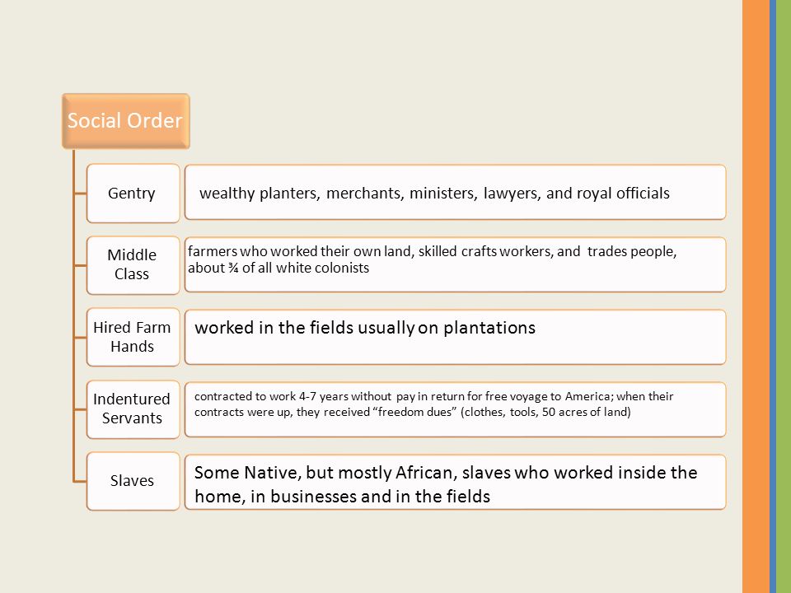Click the thin blue vertical stripe
The height and width of the screenshot is (593, 791).
[773, 296]
